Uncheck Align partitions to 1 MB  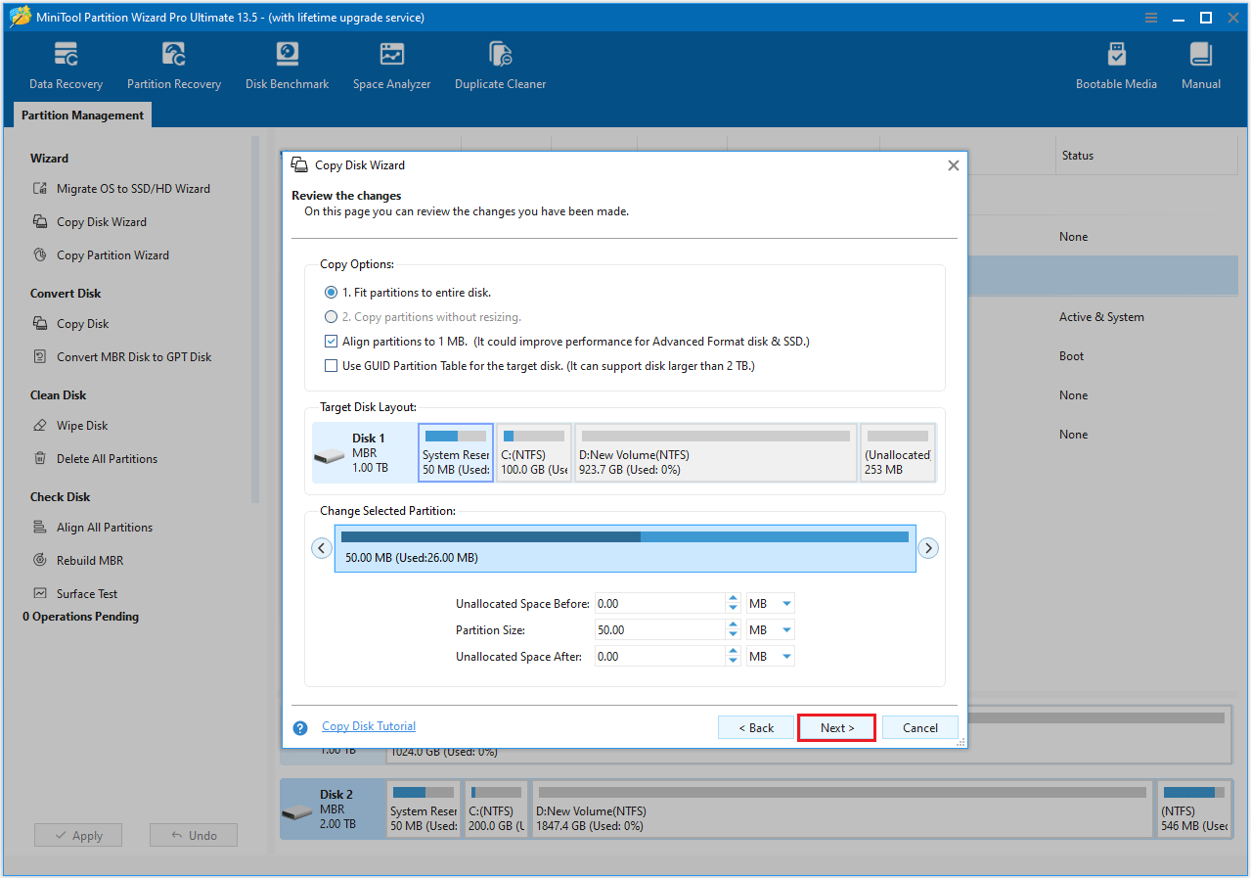pos(331,342)
